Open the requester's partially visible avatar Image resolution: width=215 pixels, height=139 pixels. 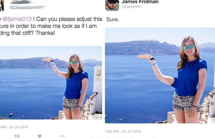[2, 6]
